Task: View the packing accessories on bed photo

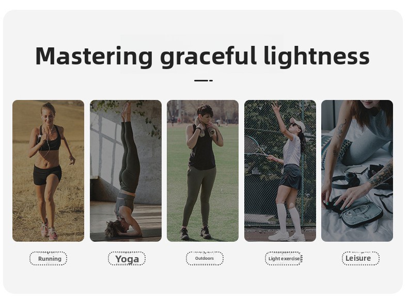Action: tap(357, 171)
